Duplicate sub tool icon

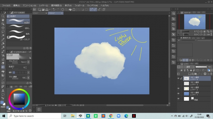tap(27, 48)
